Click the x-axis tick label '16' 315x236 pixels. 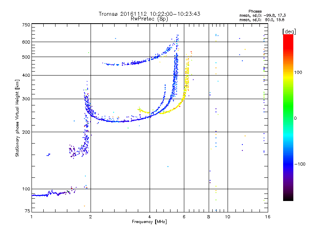[x=268, y=217]
